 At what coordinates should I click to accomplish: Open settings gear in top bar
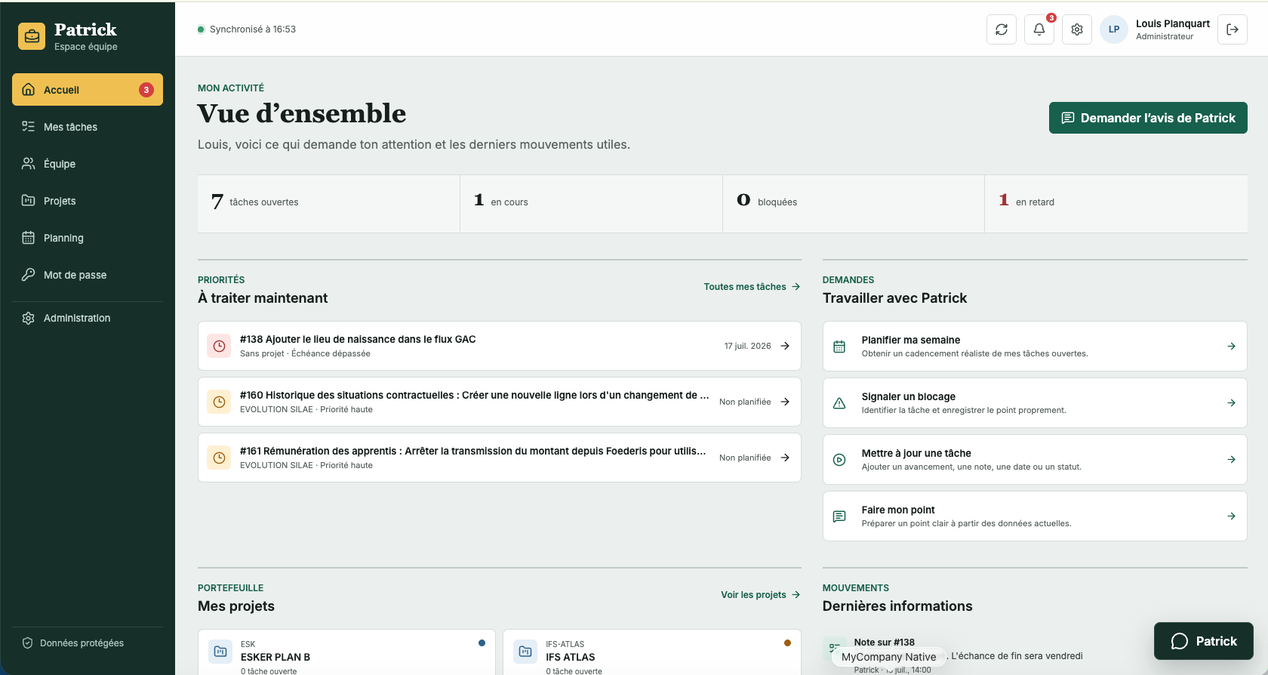(1077, 29)
